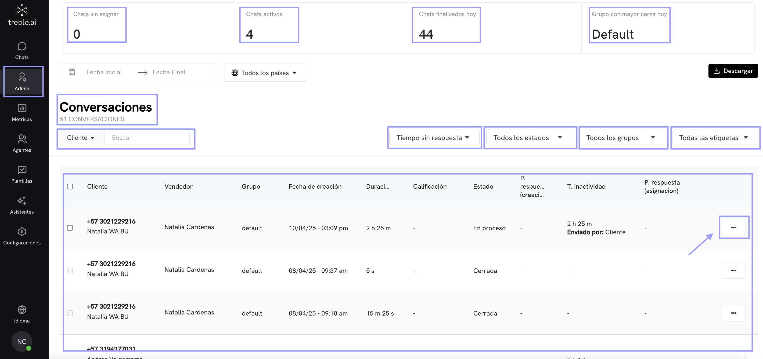Click Enviado por: Cliente text

click(x=596, y=232)
